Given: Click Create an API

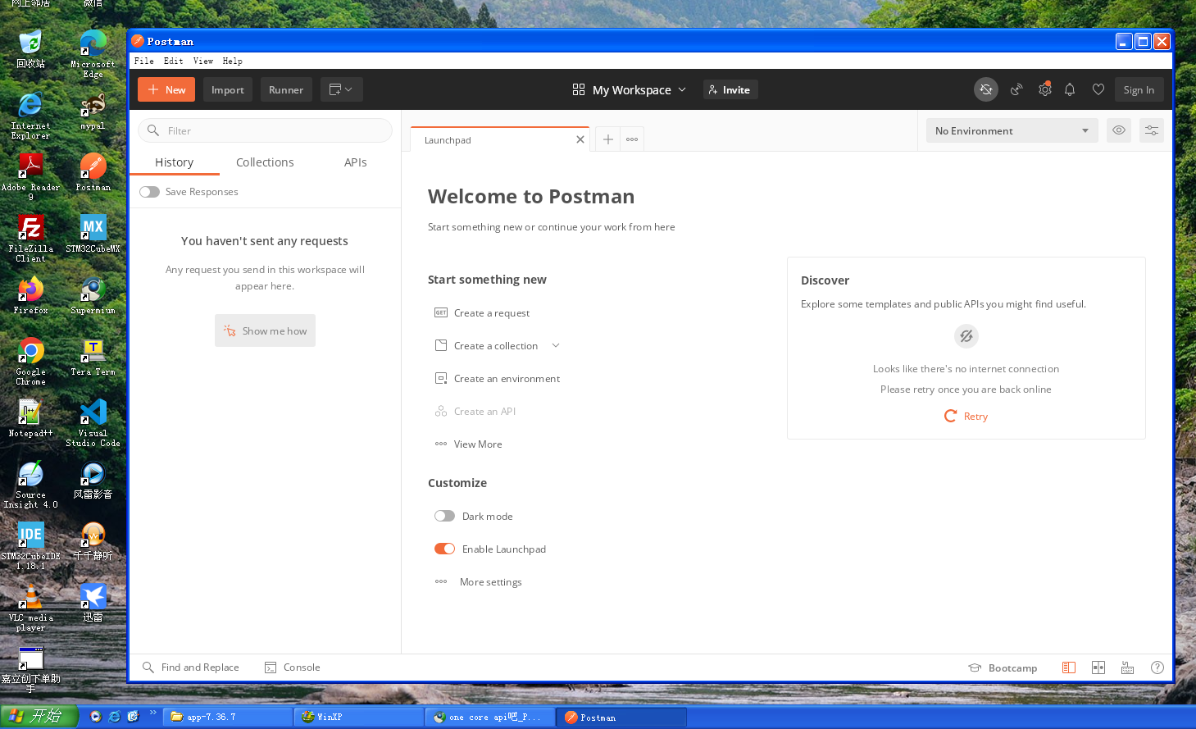Looking at the screenshot, I should (x=475, y=411).
